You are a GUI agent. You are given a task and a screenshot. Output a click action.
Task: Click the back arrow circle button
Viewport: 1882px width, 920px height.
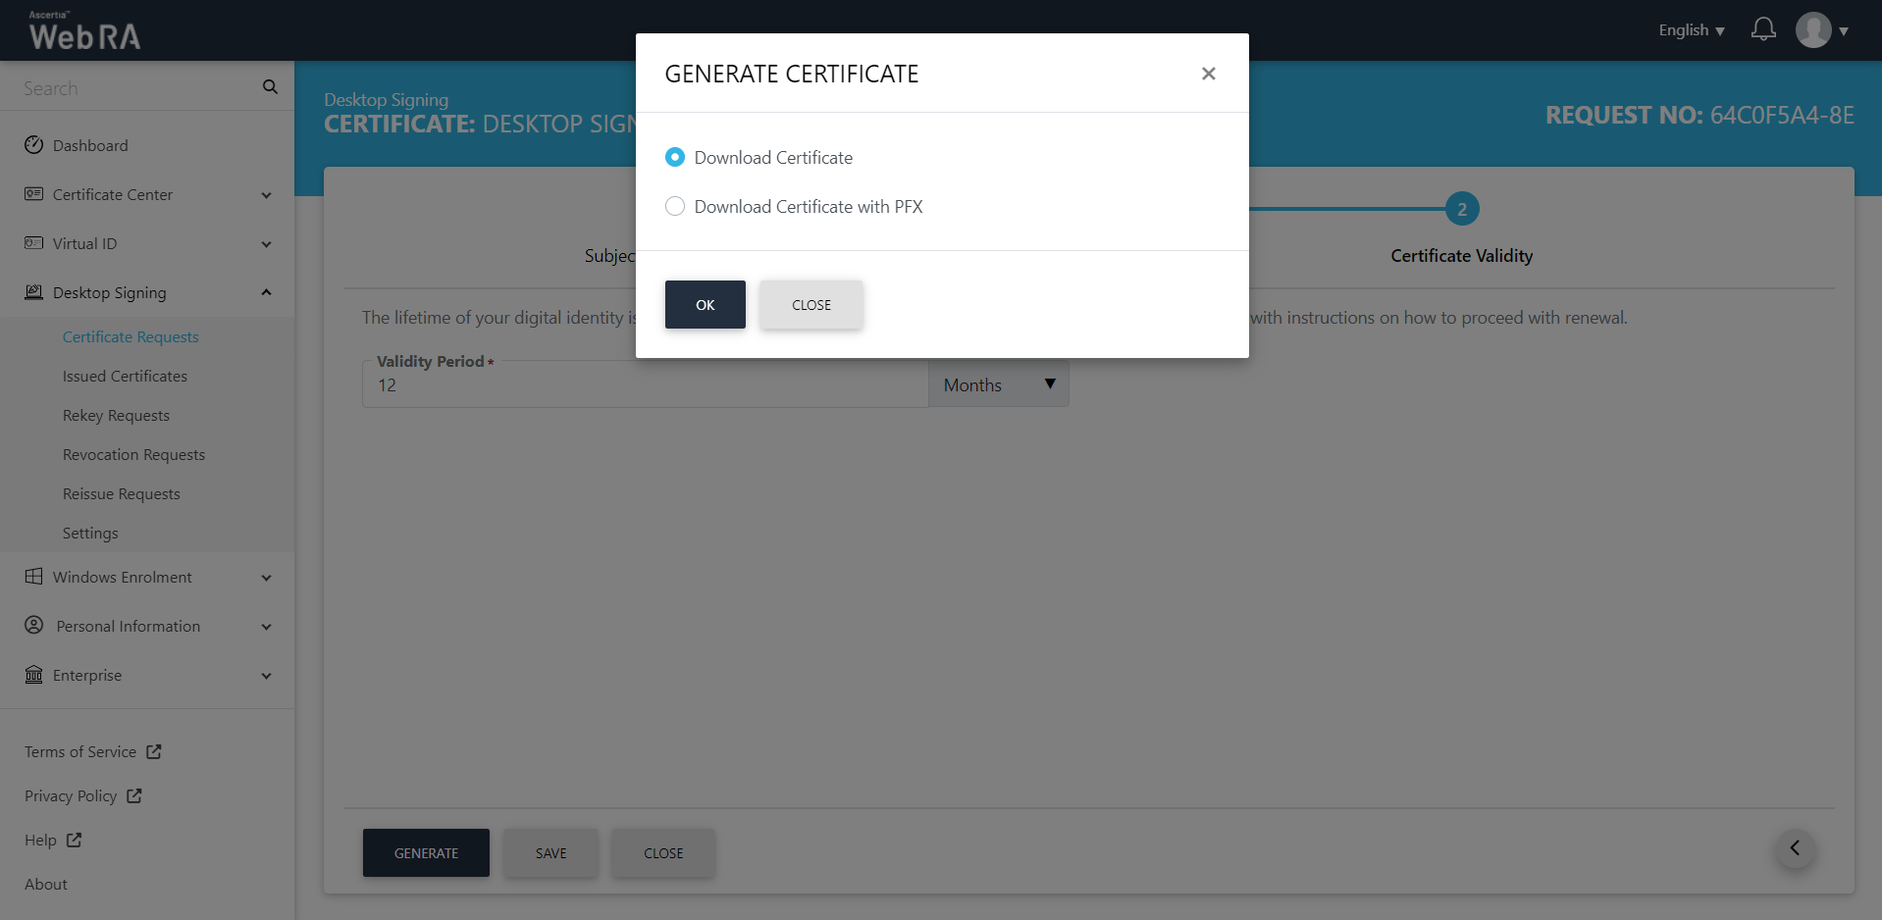[1795, 848]
